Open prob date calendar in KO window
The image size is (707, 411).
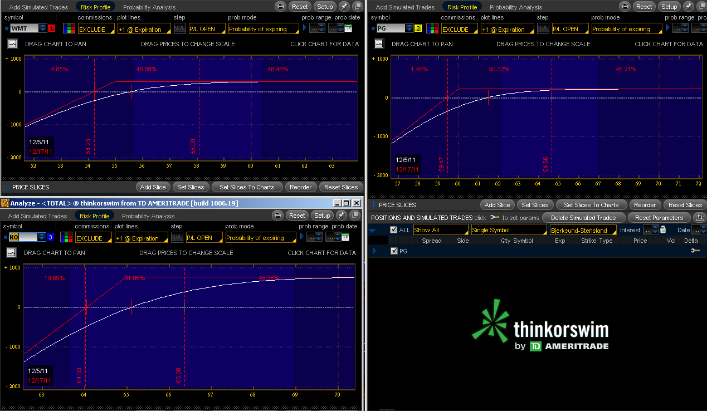[345, 237]
